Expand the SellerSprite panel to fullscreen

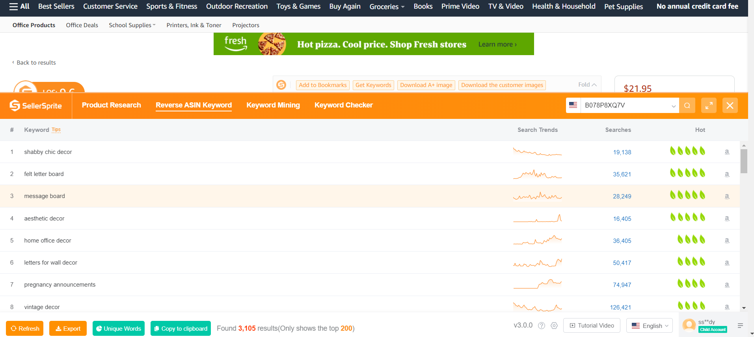709,106
